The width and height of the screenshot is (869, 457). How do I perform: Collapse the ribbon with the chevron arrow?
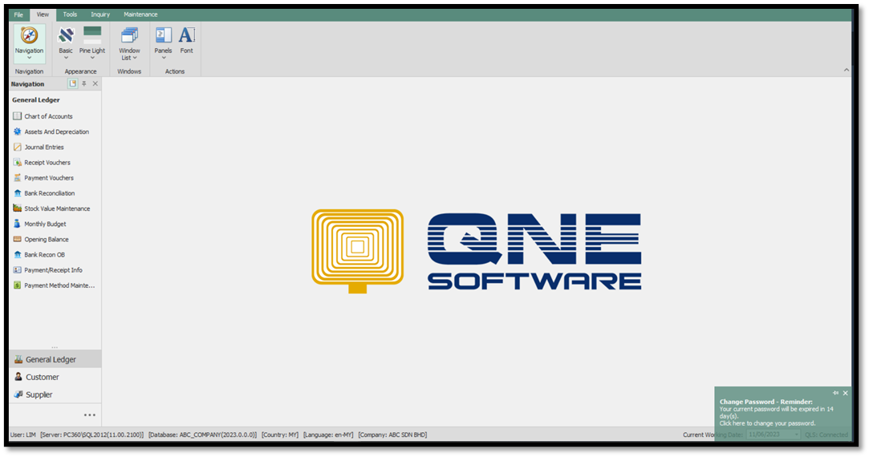tap(847, 70)
